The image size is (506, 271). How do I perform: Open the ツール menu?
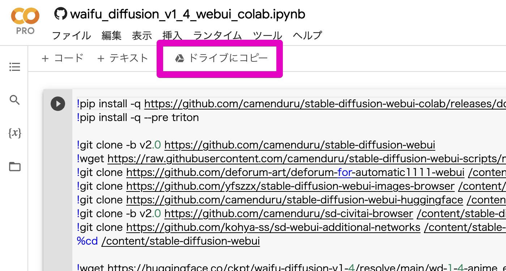268,35
